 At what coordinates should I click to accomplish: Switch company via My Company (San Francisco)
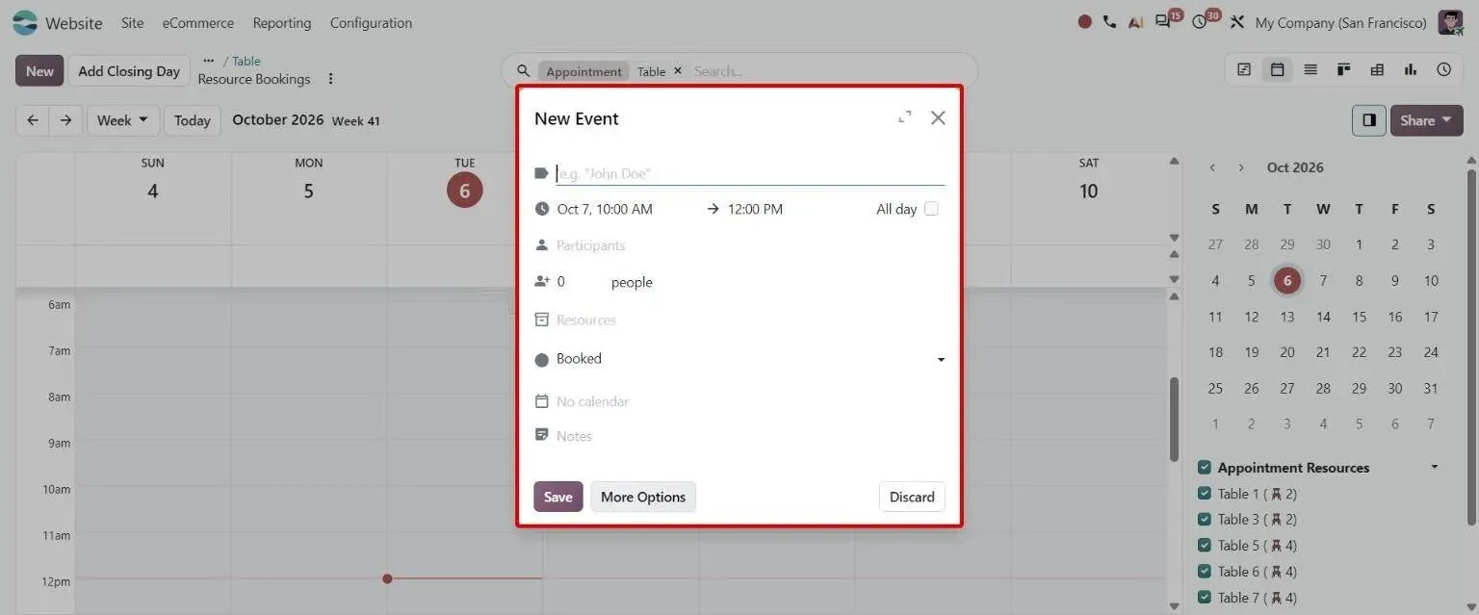tap(1340, 23)
